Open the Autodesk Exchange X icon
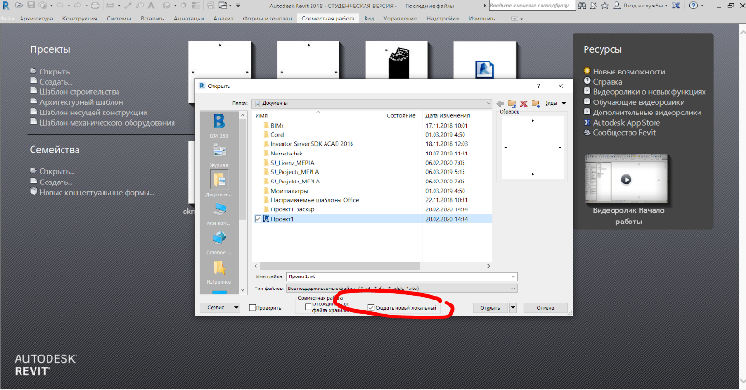Screen dimensions: 746x390 coord(676,6)
